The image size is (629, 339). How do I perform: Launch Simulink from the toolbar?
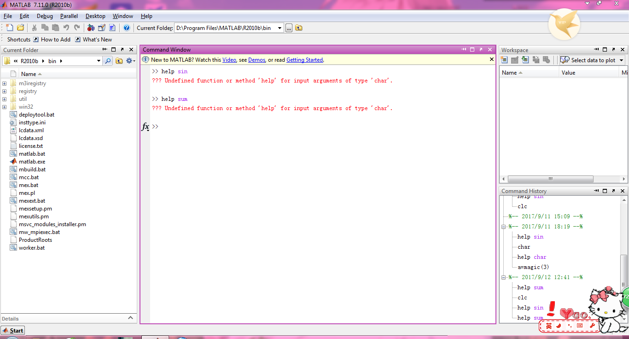point(91,28)
